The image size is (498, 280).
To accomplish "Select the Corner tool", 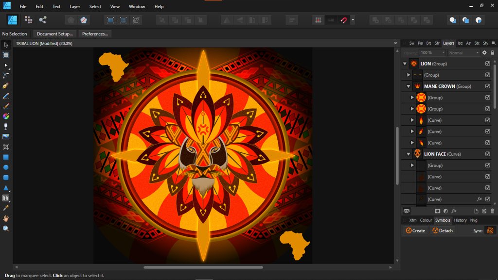I will click(6, 75).
